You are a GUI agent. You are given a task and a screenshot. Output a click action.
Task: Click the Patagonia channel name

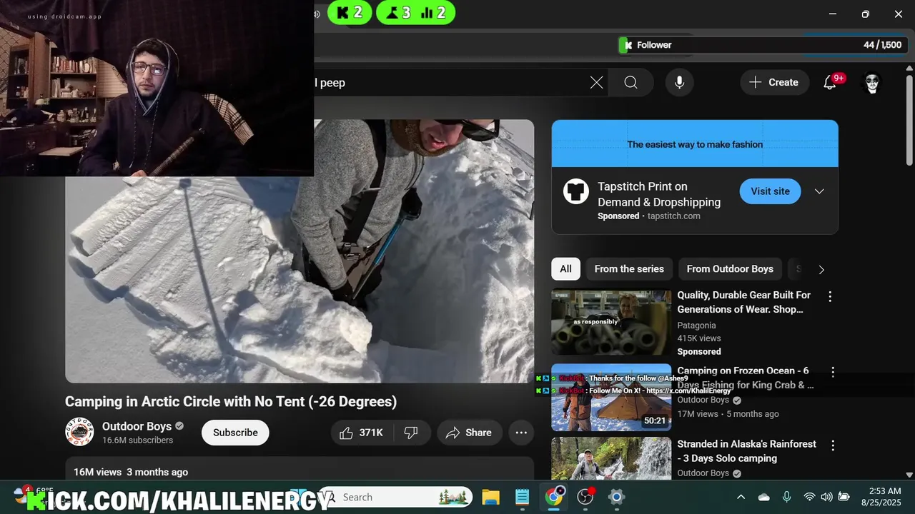(x=696, y=326)
